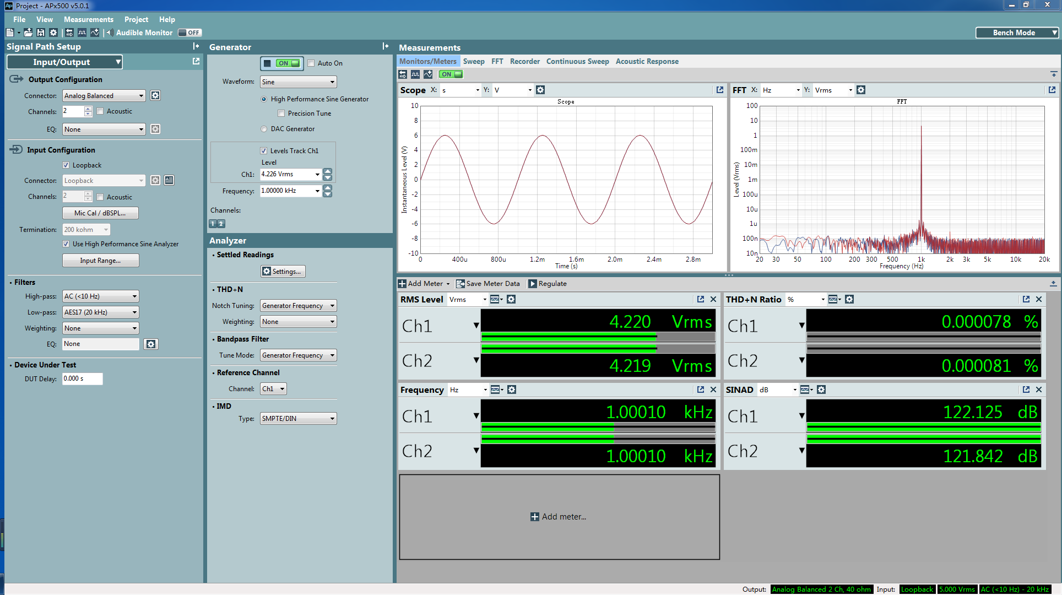This screenshot has width=1062, height=595.
Task: Open RMS Level meter settings gear
Action: 511,299
